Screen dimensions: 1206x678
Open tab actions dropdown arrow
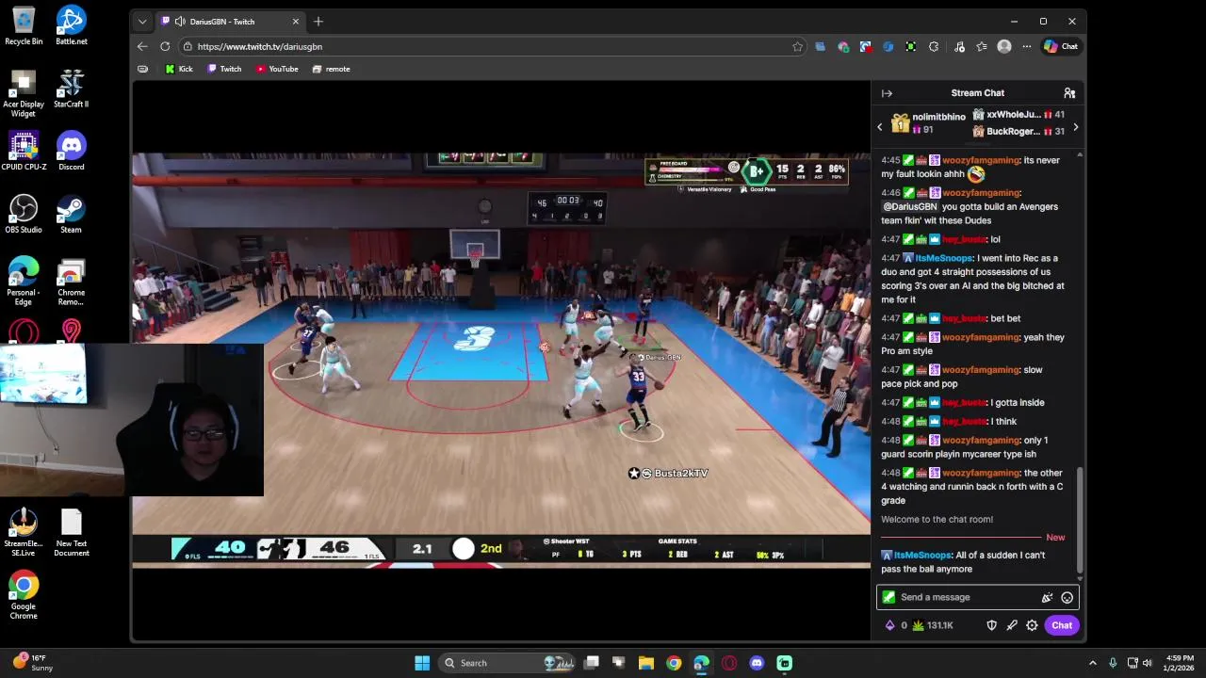(x=142, y=21)
